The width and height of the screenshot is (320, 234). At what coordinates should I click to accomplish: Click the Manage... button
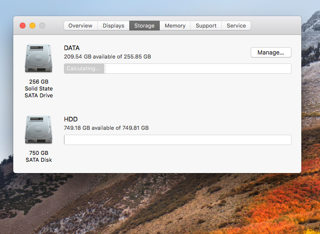[x=271, y=52]
